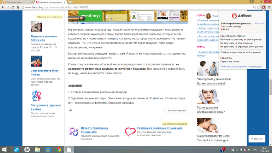This screenshot has width=272, height=153.
Task: Click the woman's face skin photo
Action: [208, 97]
